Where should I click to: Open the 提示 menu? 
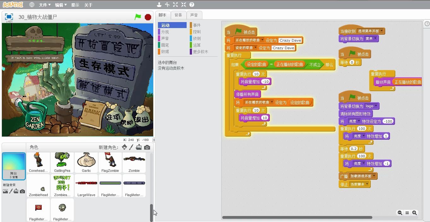[x=75, y=5]
